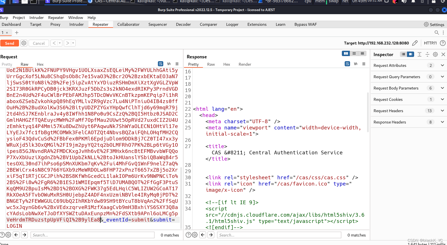Open the Collaborator tab

[x=128, y=24]
